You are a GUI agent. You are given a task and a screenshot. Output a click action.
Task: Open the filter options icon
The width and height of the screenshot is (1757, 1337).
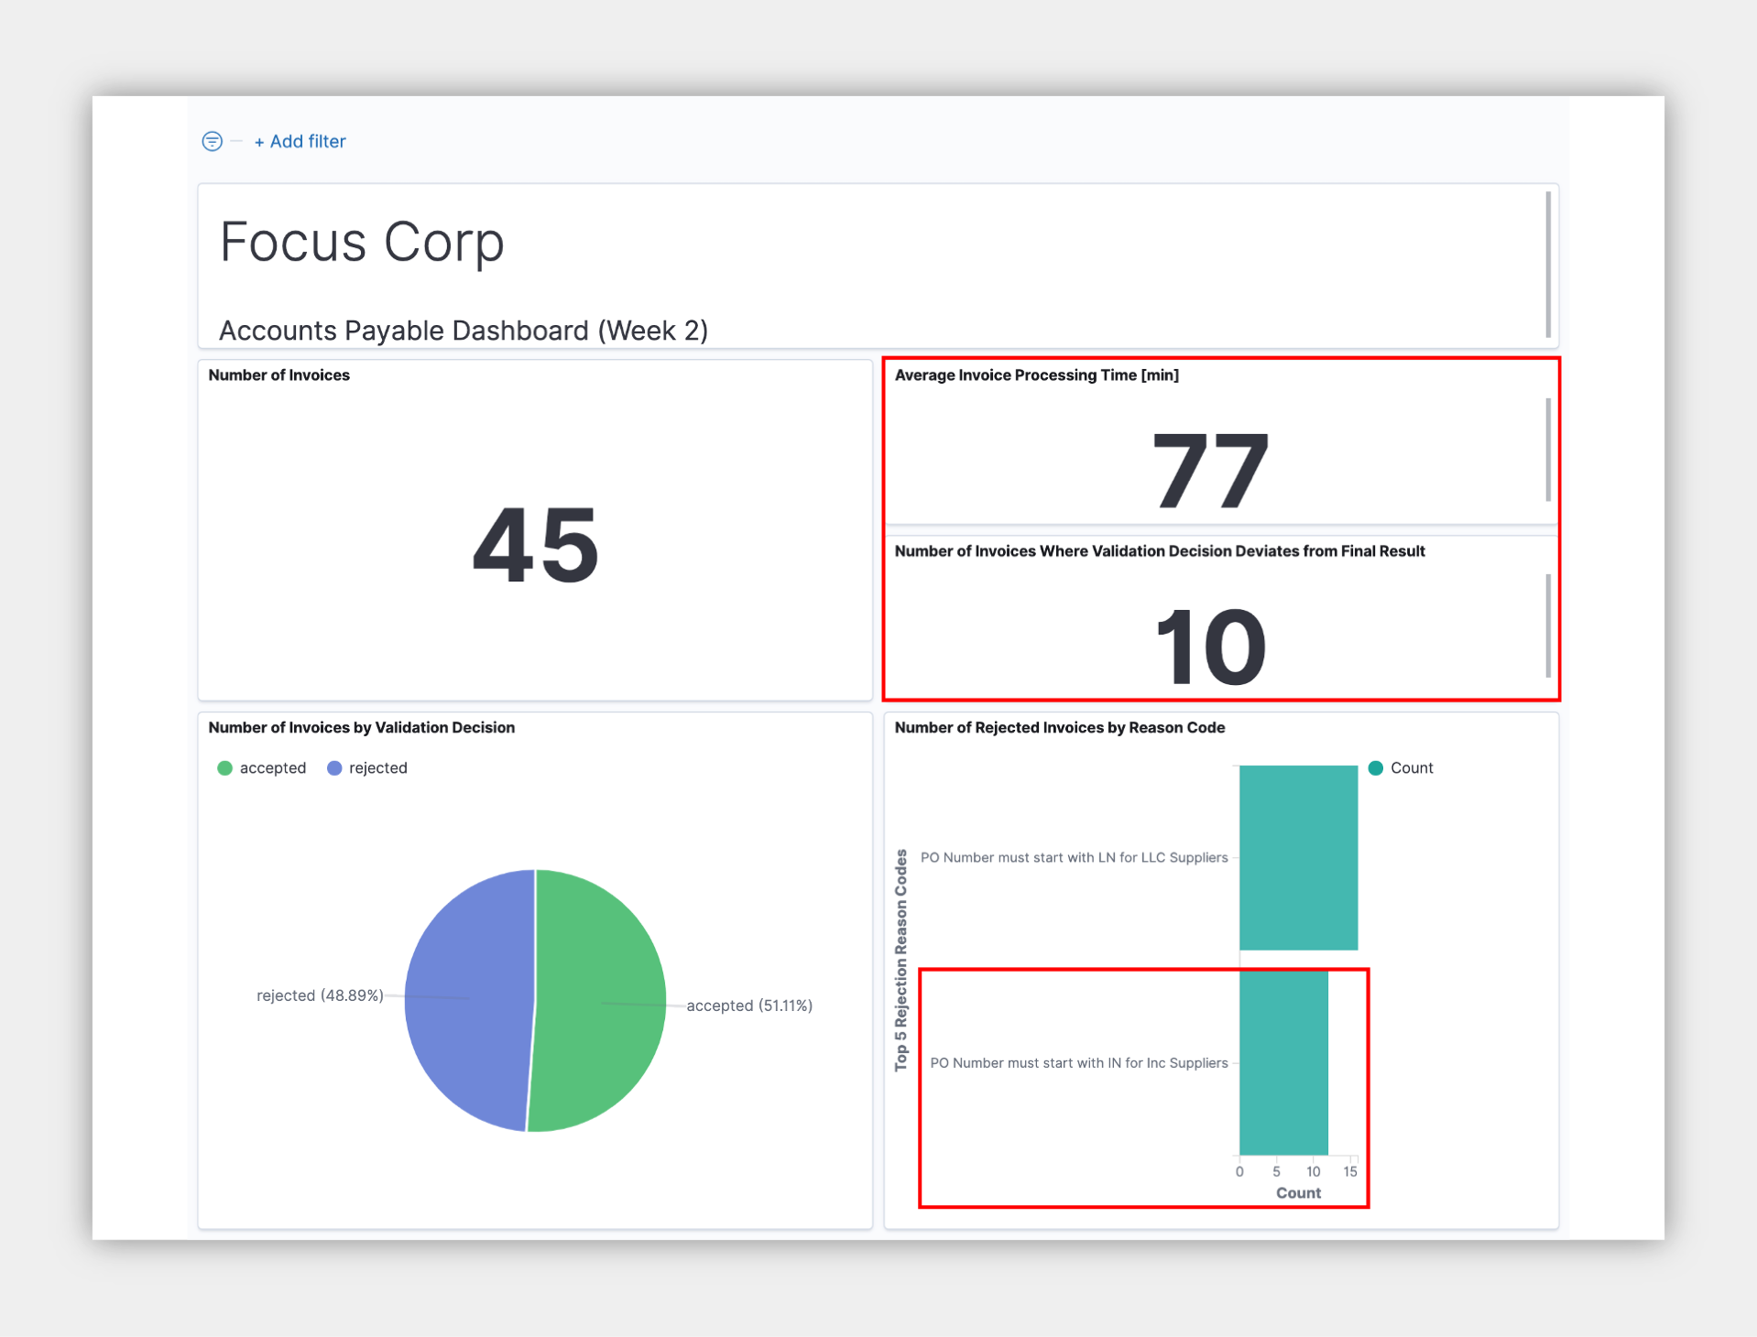pyautogui.click(x=212, y=141)
